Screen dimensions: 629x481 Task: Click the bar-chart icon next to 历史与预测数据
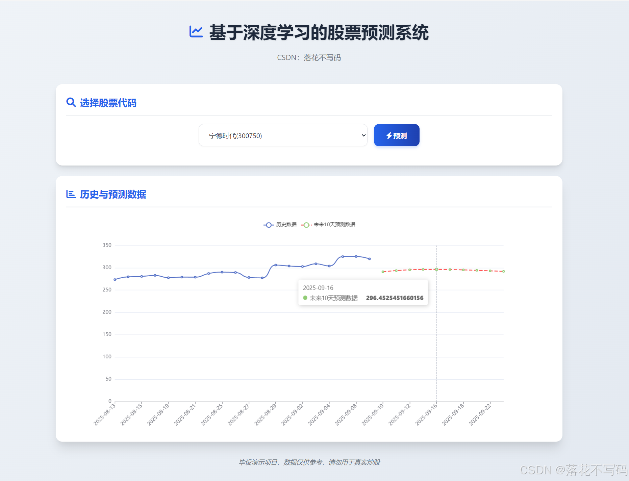[71, 194]
